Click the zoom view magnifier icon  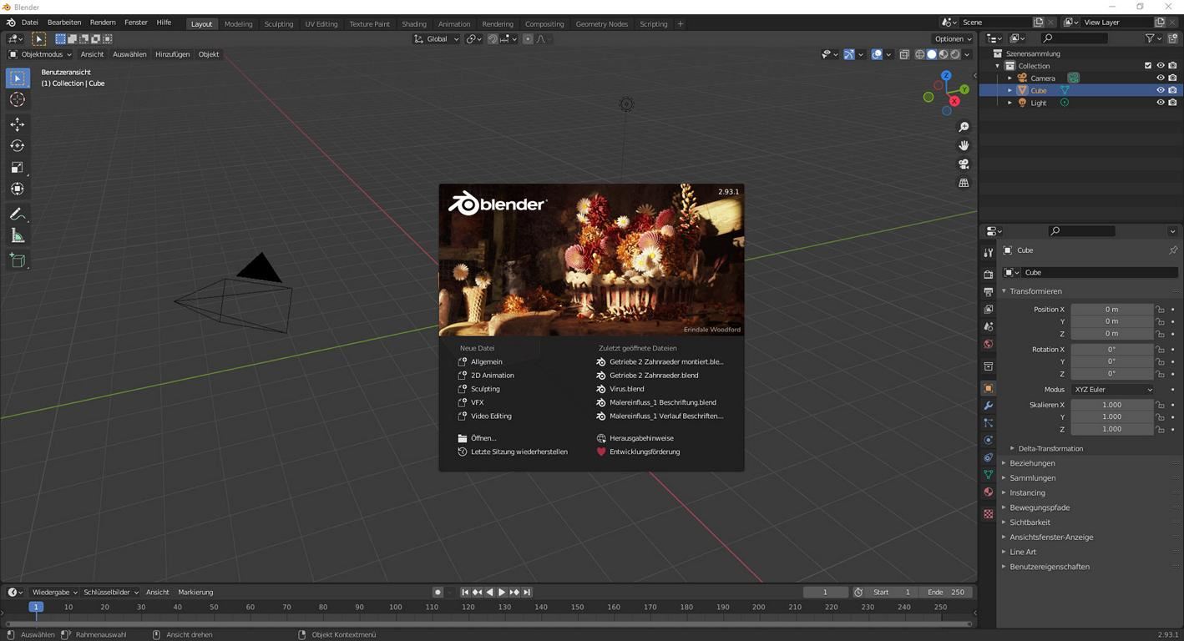(964, 127)
